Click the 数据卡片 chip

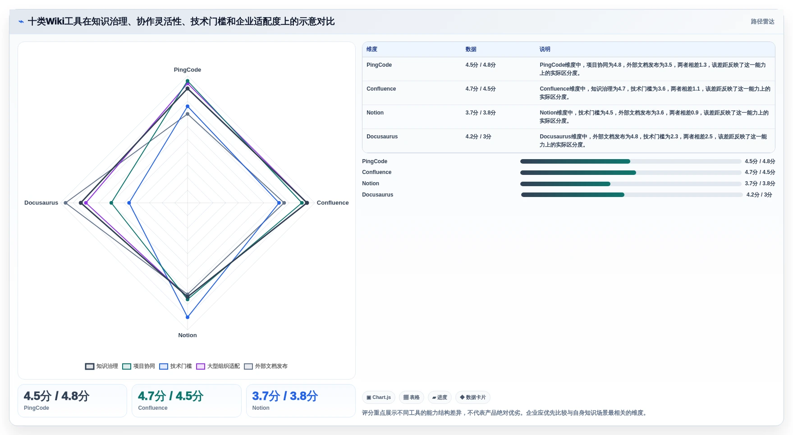pos(473,397)
